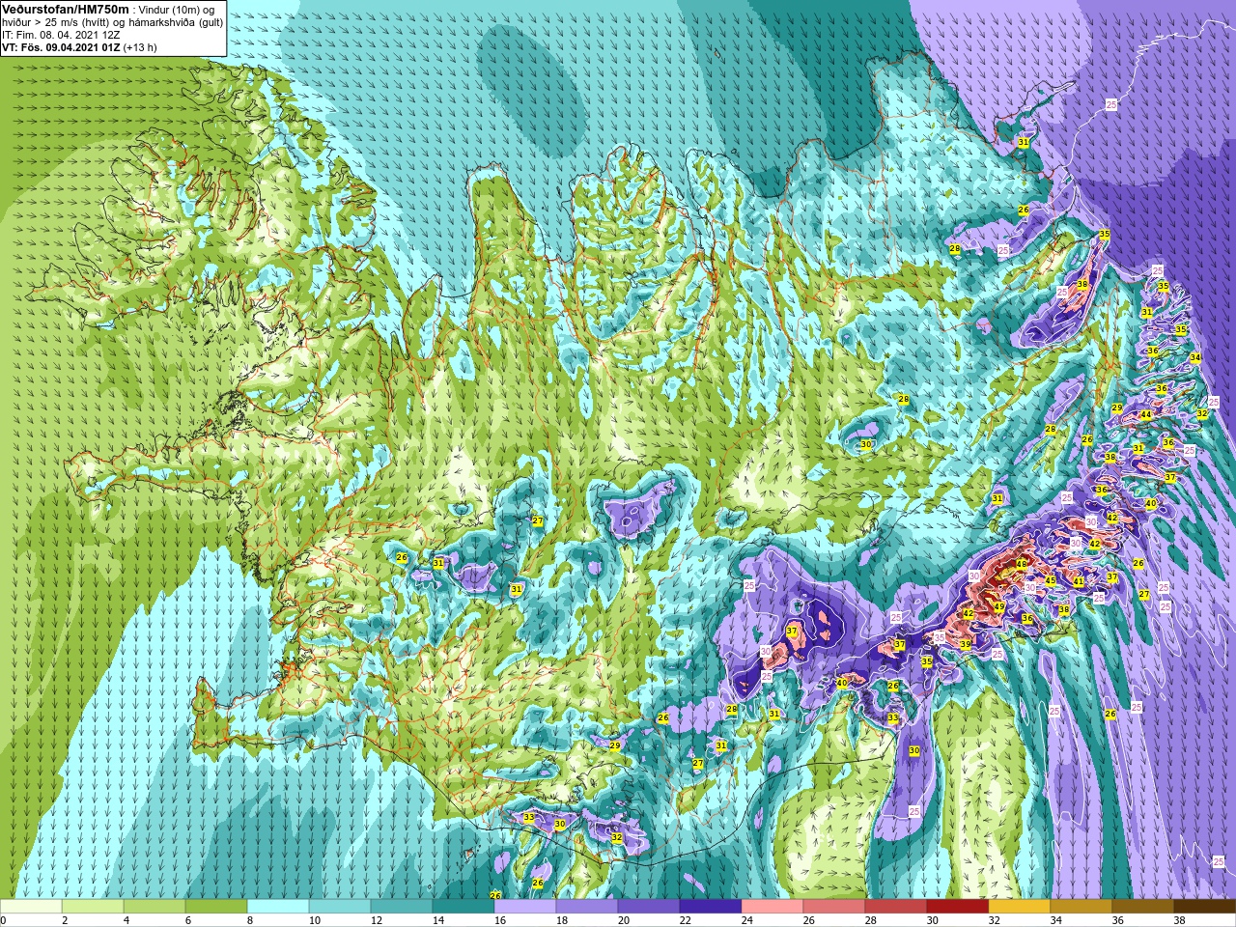Click the 2–4 m/s legend color swatch

(93, 907)
